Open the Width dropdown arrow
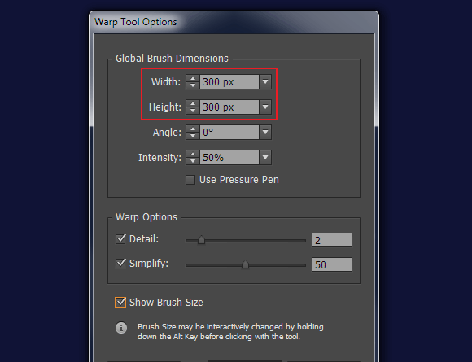Screen dimensions: 472x362 tap(265, 82)
